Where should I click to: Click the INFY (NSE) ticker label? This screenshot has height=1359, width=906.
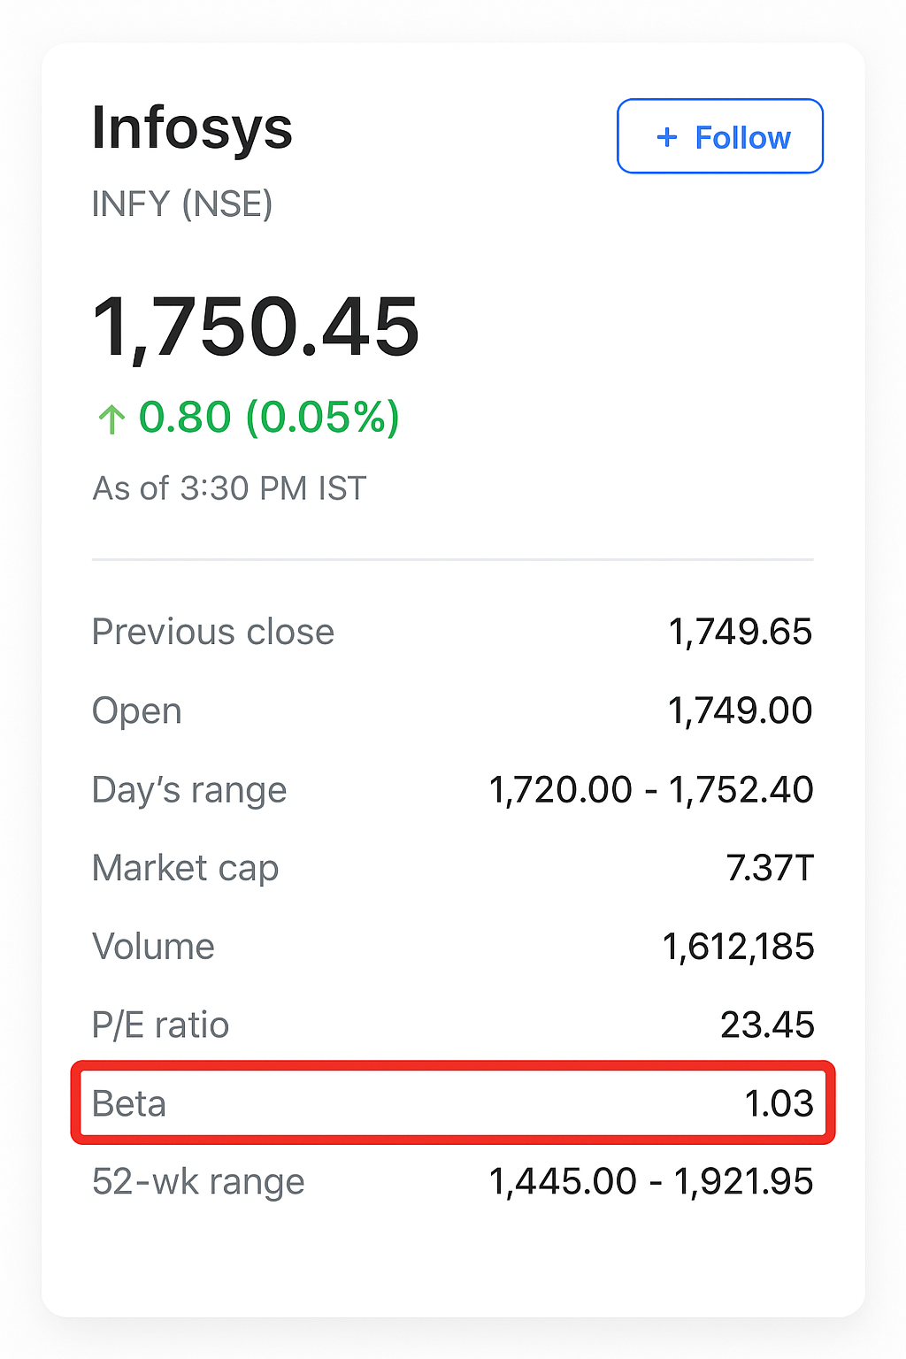point(182,204)
